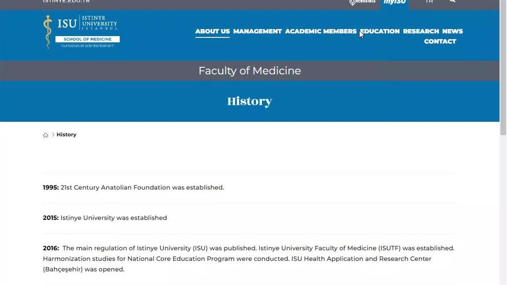Open the myISU portal tab
This screenshot has height=285, width=507.
click(x=395, y=2)
